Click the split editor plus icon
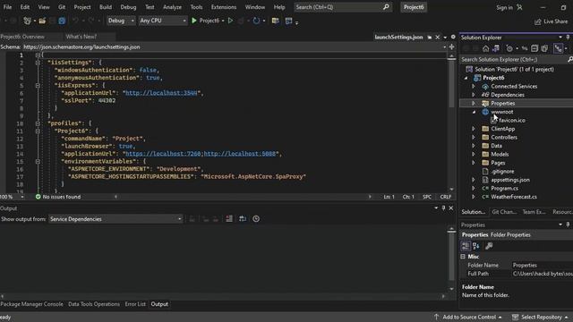Image resolution: width=573 pixels, height=322 pixels. coord(452,47)
